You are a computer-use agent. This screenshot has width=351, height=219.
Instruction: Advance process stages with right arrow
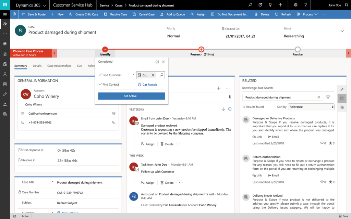point(348,53)
